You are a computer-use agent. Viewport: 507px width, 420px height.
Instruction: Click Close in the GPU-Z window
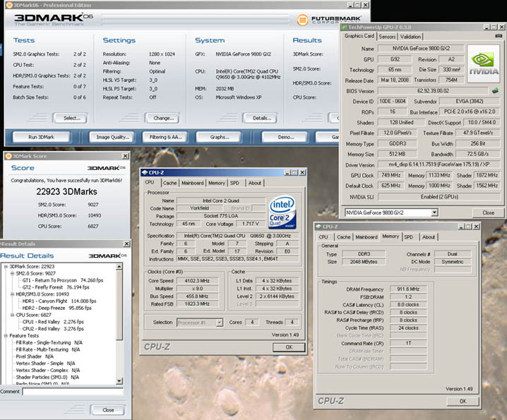(488, 212)
